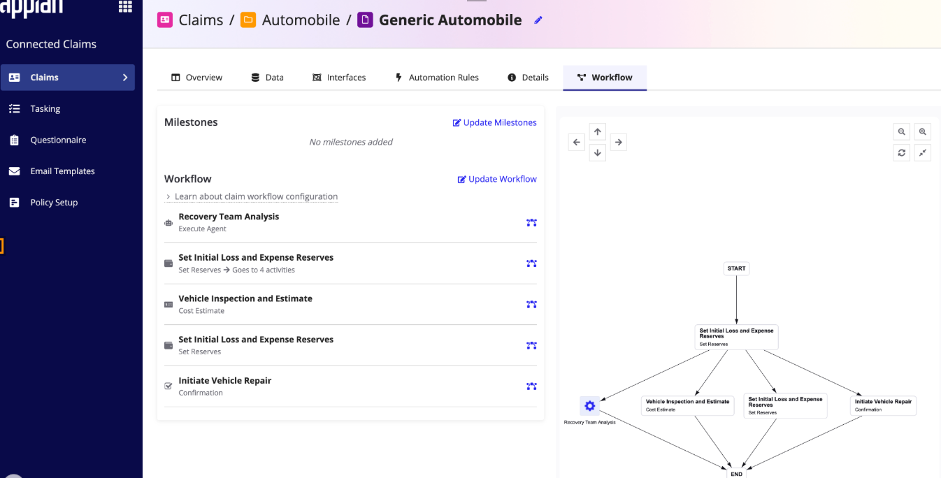Click the workflow icon for Vehicle Inspection and Estimate
Screen dimensions: 941x478
click(x=532, y=305)
